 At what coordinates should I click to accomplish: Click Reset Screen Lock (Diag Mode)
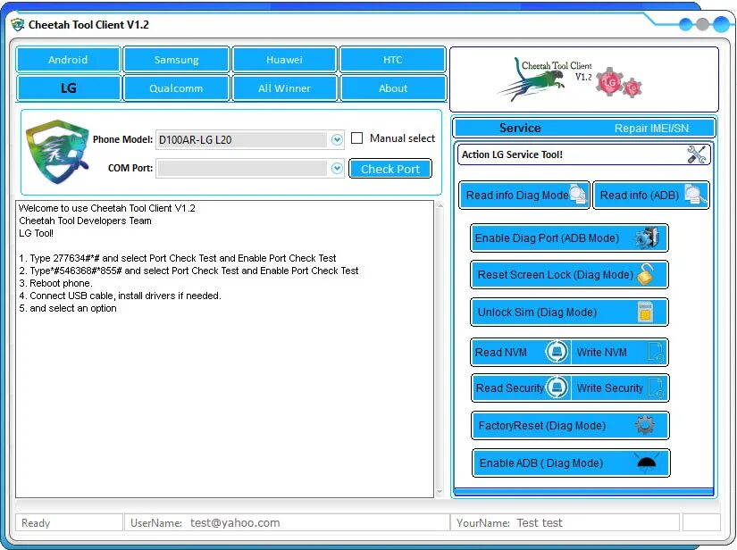[569, 275]
